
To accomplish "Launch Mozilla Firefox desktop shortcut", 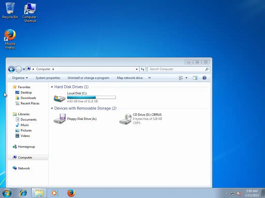I will point(10,39).
